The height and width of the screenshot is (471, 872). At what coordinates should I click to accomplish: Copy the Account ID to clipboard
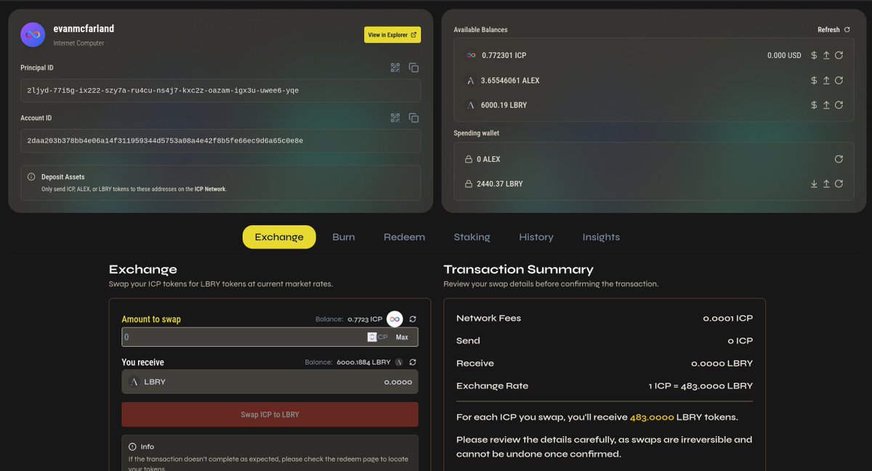[x=413, y=118]
